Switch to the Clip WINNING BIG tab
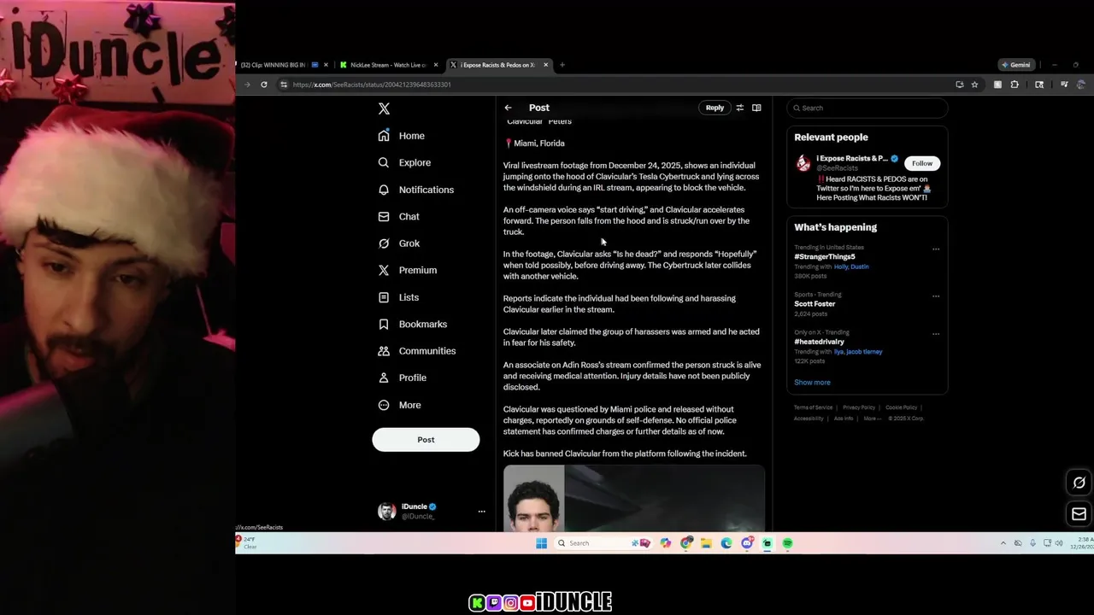Viewport: 1094px width, 615px height. click(282, 65)
